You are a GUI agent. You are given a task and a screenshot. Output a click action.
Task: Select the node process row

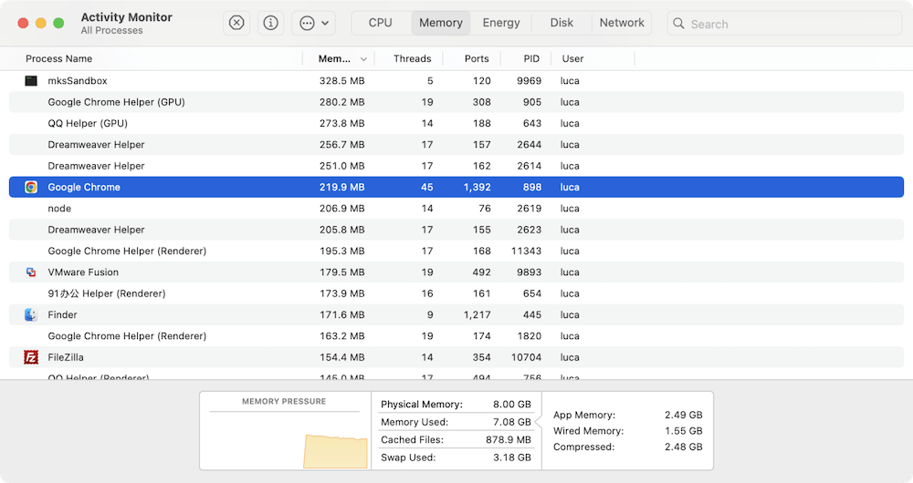(x=456, y=208)
